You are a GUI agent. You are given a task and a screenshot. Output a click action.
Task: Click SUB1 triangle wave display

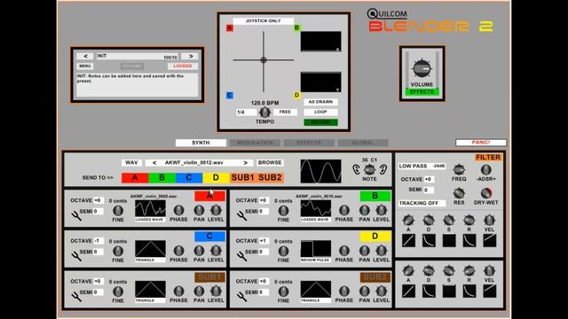[150, 290]
